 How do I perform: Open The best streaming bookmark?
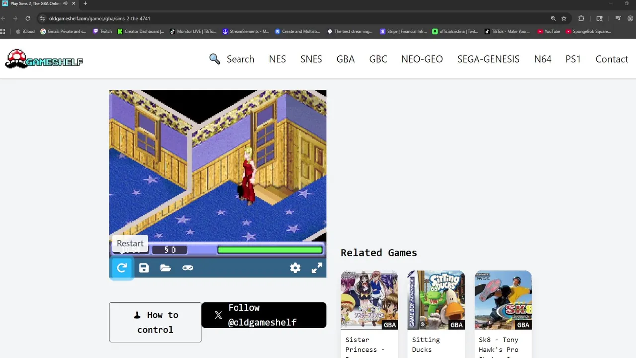[x=350, y=31]
